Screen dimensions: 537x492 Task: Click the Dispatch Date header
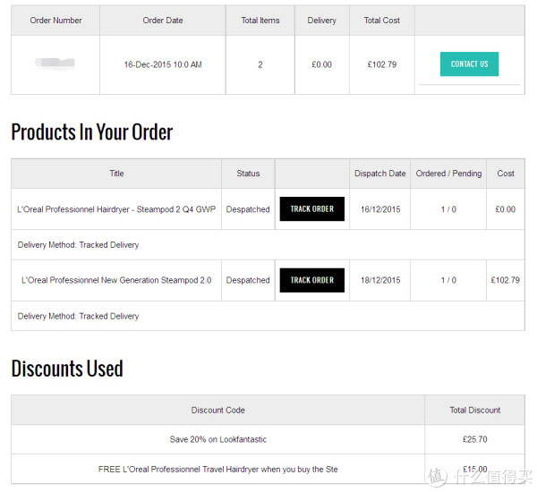tap(379, 174)
